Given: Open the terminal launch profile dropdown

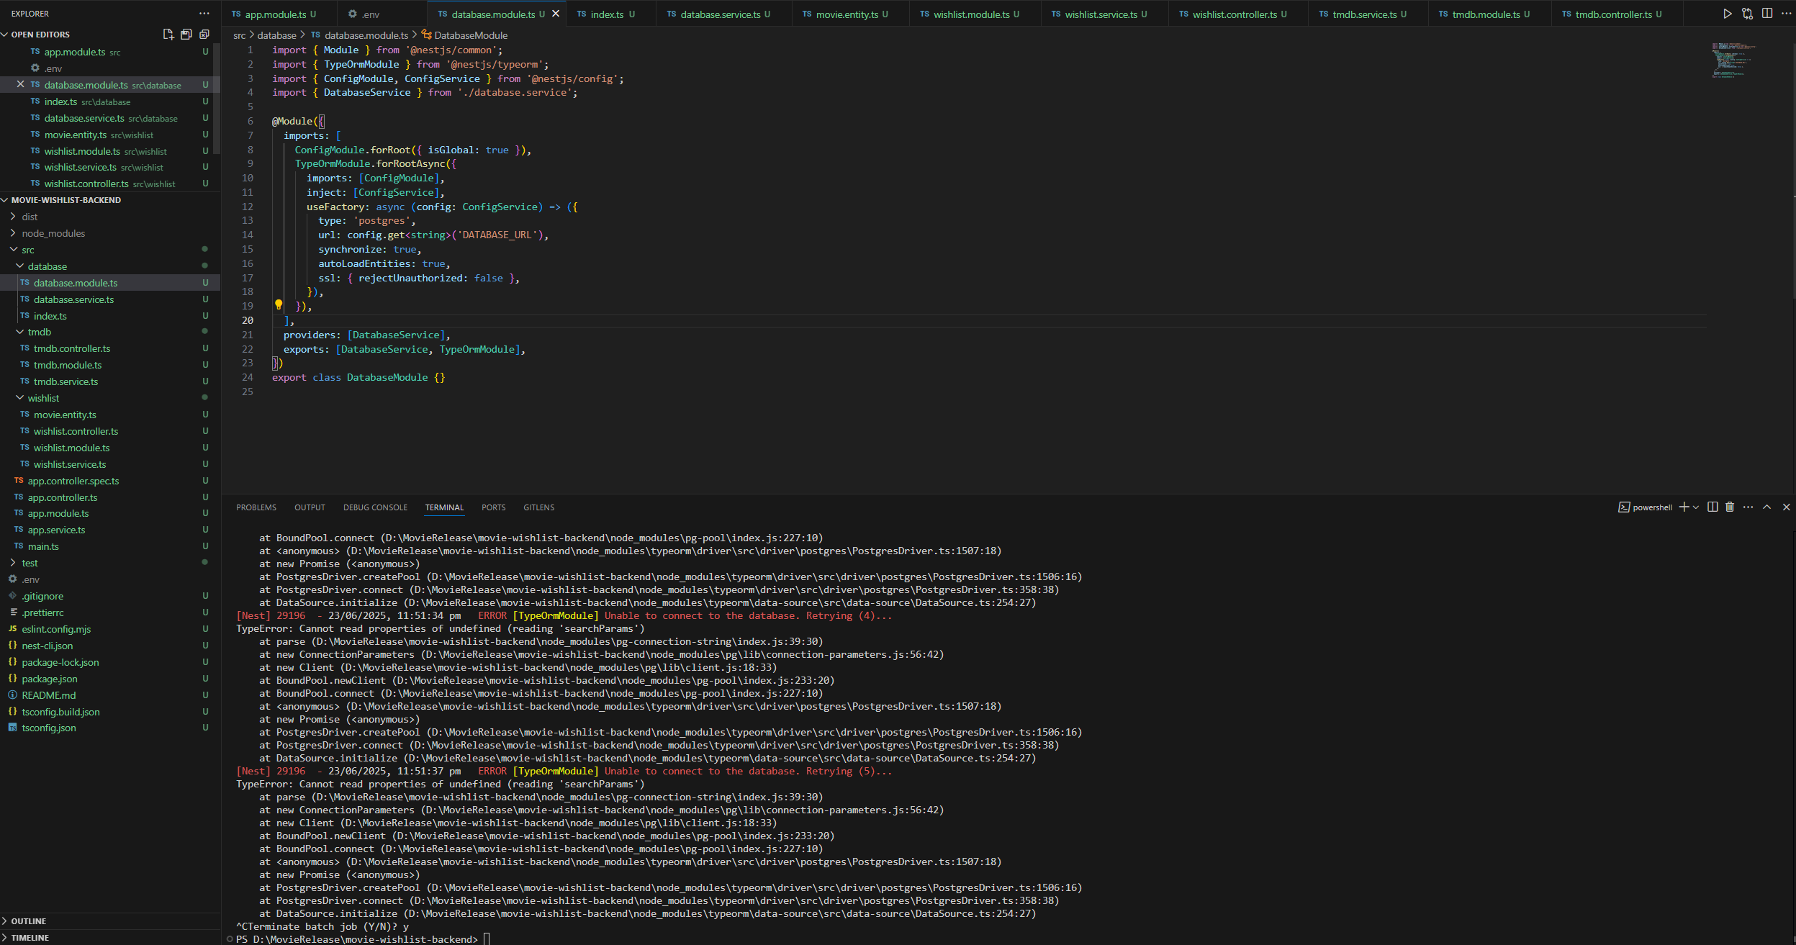Looking at the screenshot, I should tap(1696, 507).
